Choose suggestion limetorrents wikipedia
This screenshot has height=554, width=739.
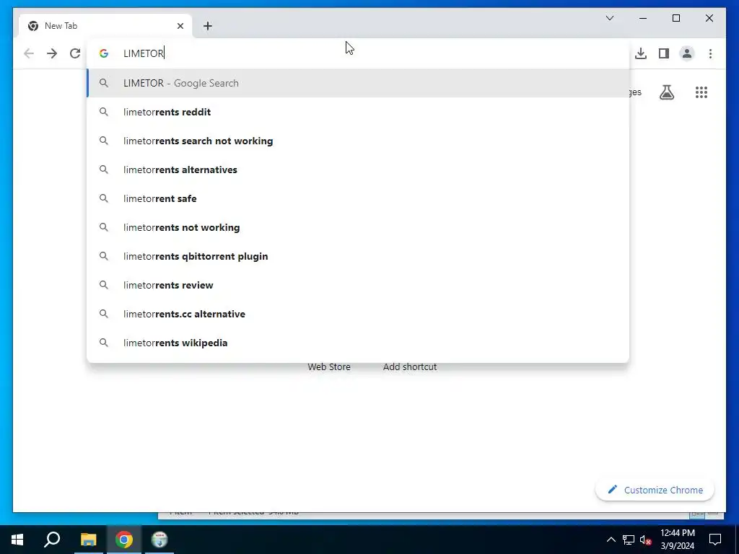click(358, 343)
